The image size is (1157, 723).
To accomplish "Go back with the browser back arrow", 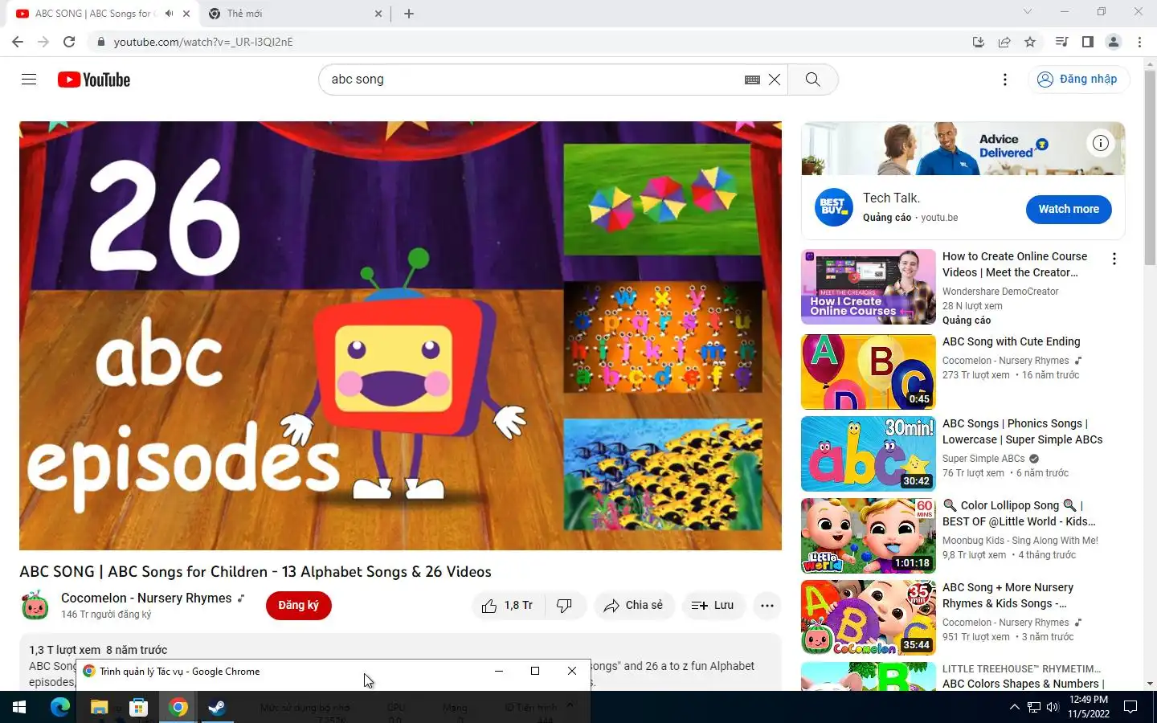I will coord(18,42).
